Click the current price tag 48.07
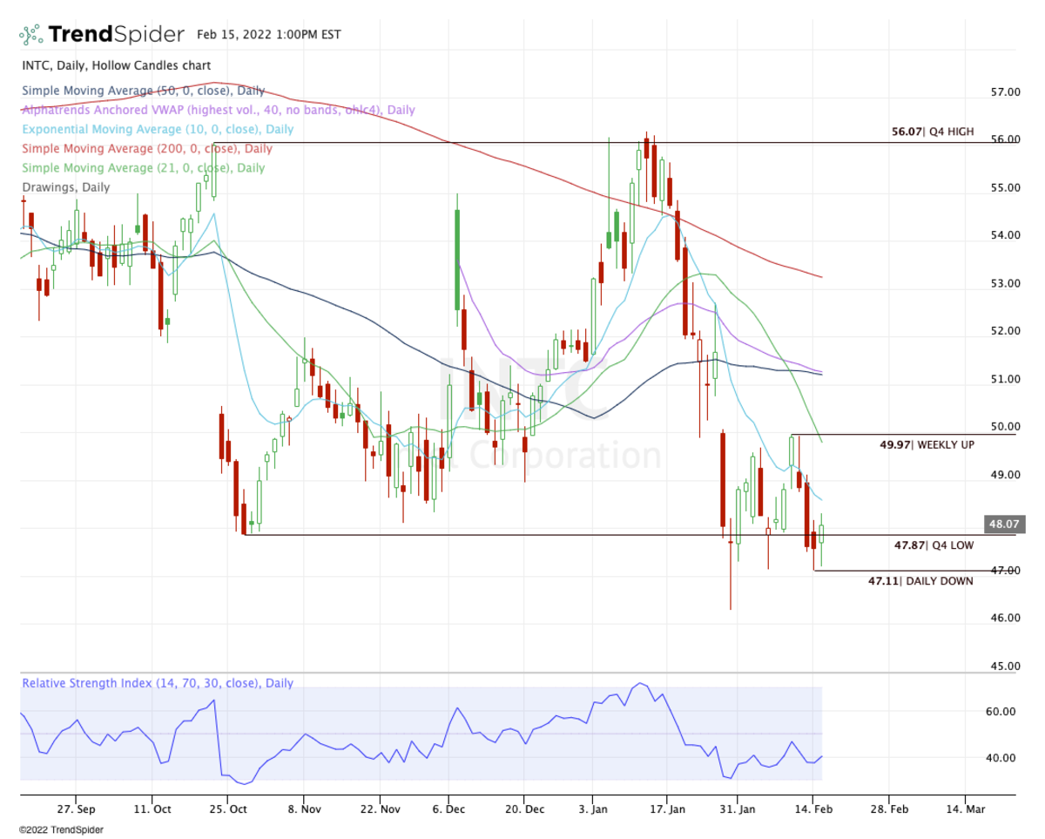The image size is (1045, 839). (x=1004, y=524)
